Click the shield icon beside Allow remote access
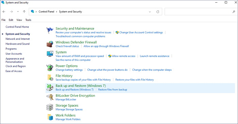 click(x=110, y=56)
